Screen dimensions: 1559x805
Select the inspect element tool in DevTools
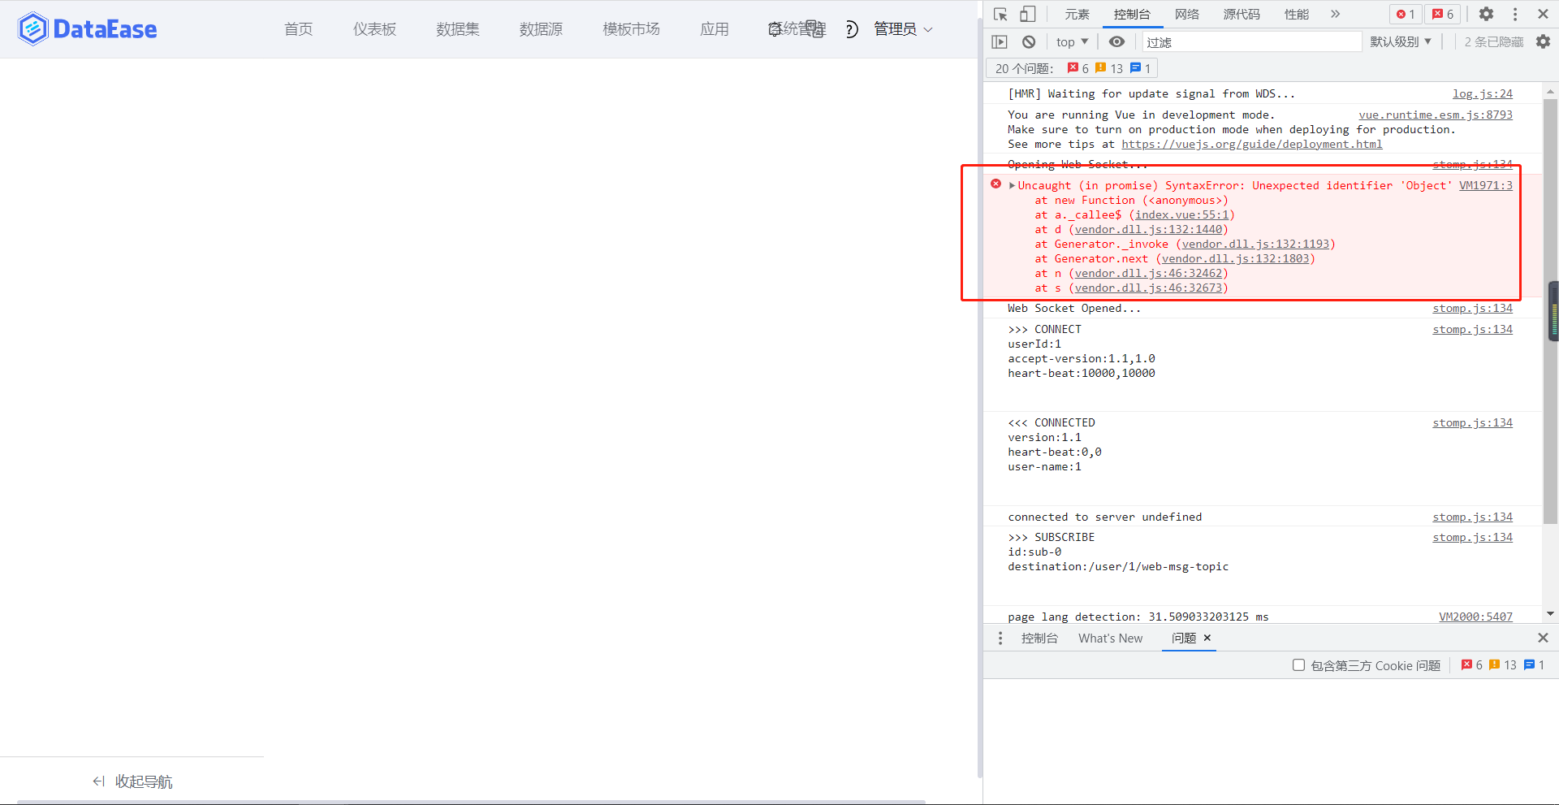pos(1000,14)
